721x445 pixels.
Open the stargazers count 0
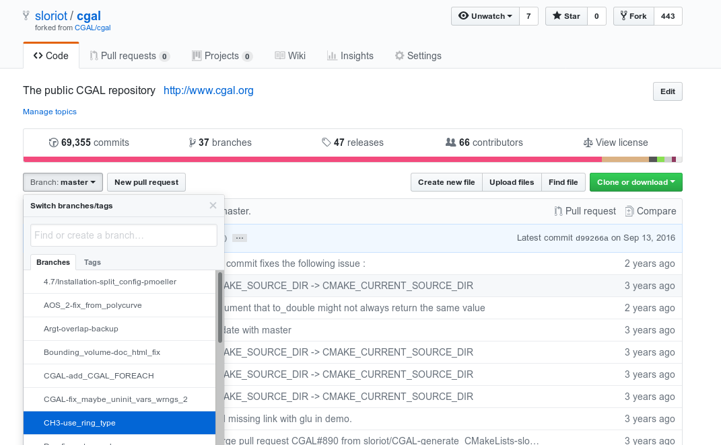point(596,16)
